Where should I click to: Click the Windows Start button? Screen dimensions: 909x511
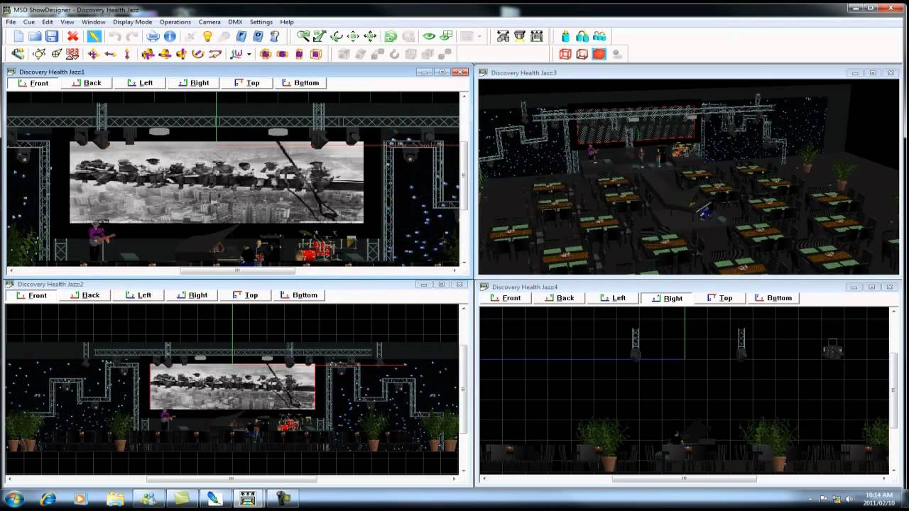click(x=14, y=498)
